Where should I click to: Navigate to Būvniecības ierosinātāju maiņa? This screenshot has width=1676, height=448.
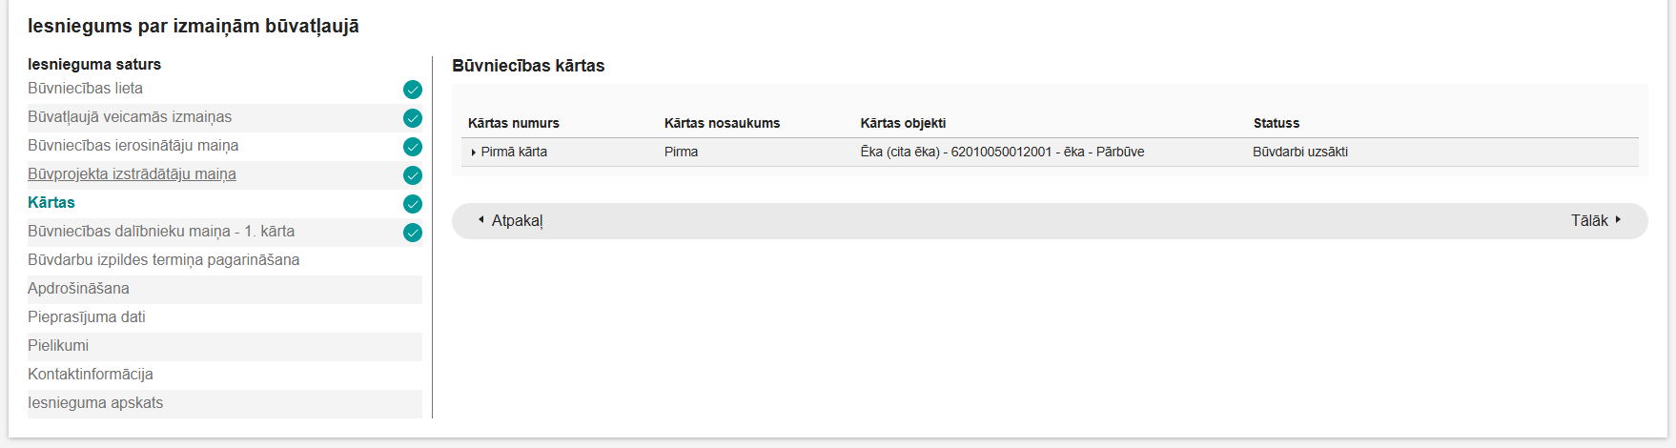(x=133, y=146)
